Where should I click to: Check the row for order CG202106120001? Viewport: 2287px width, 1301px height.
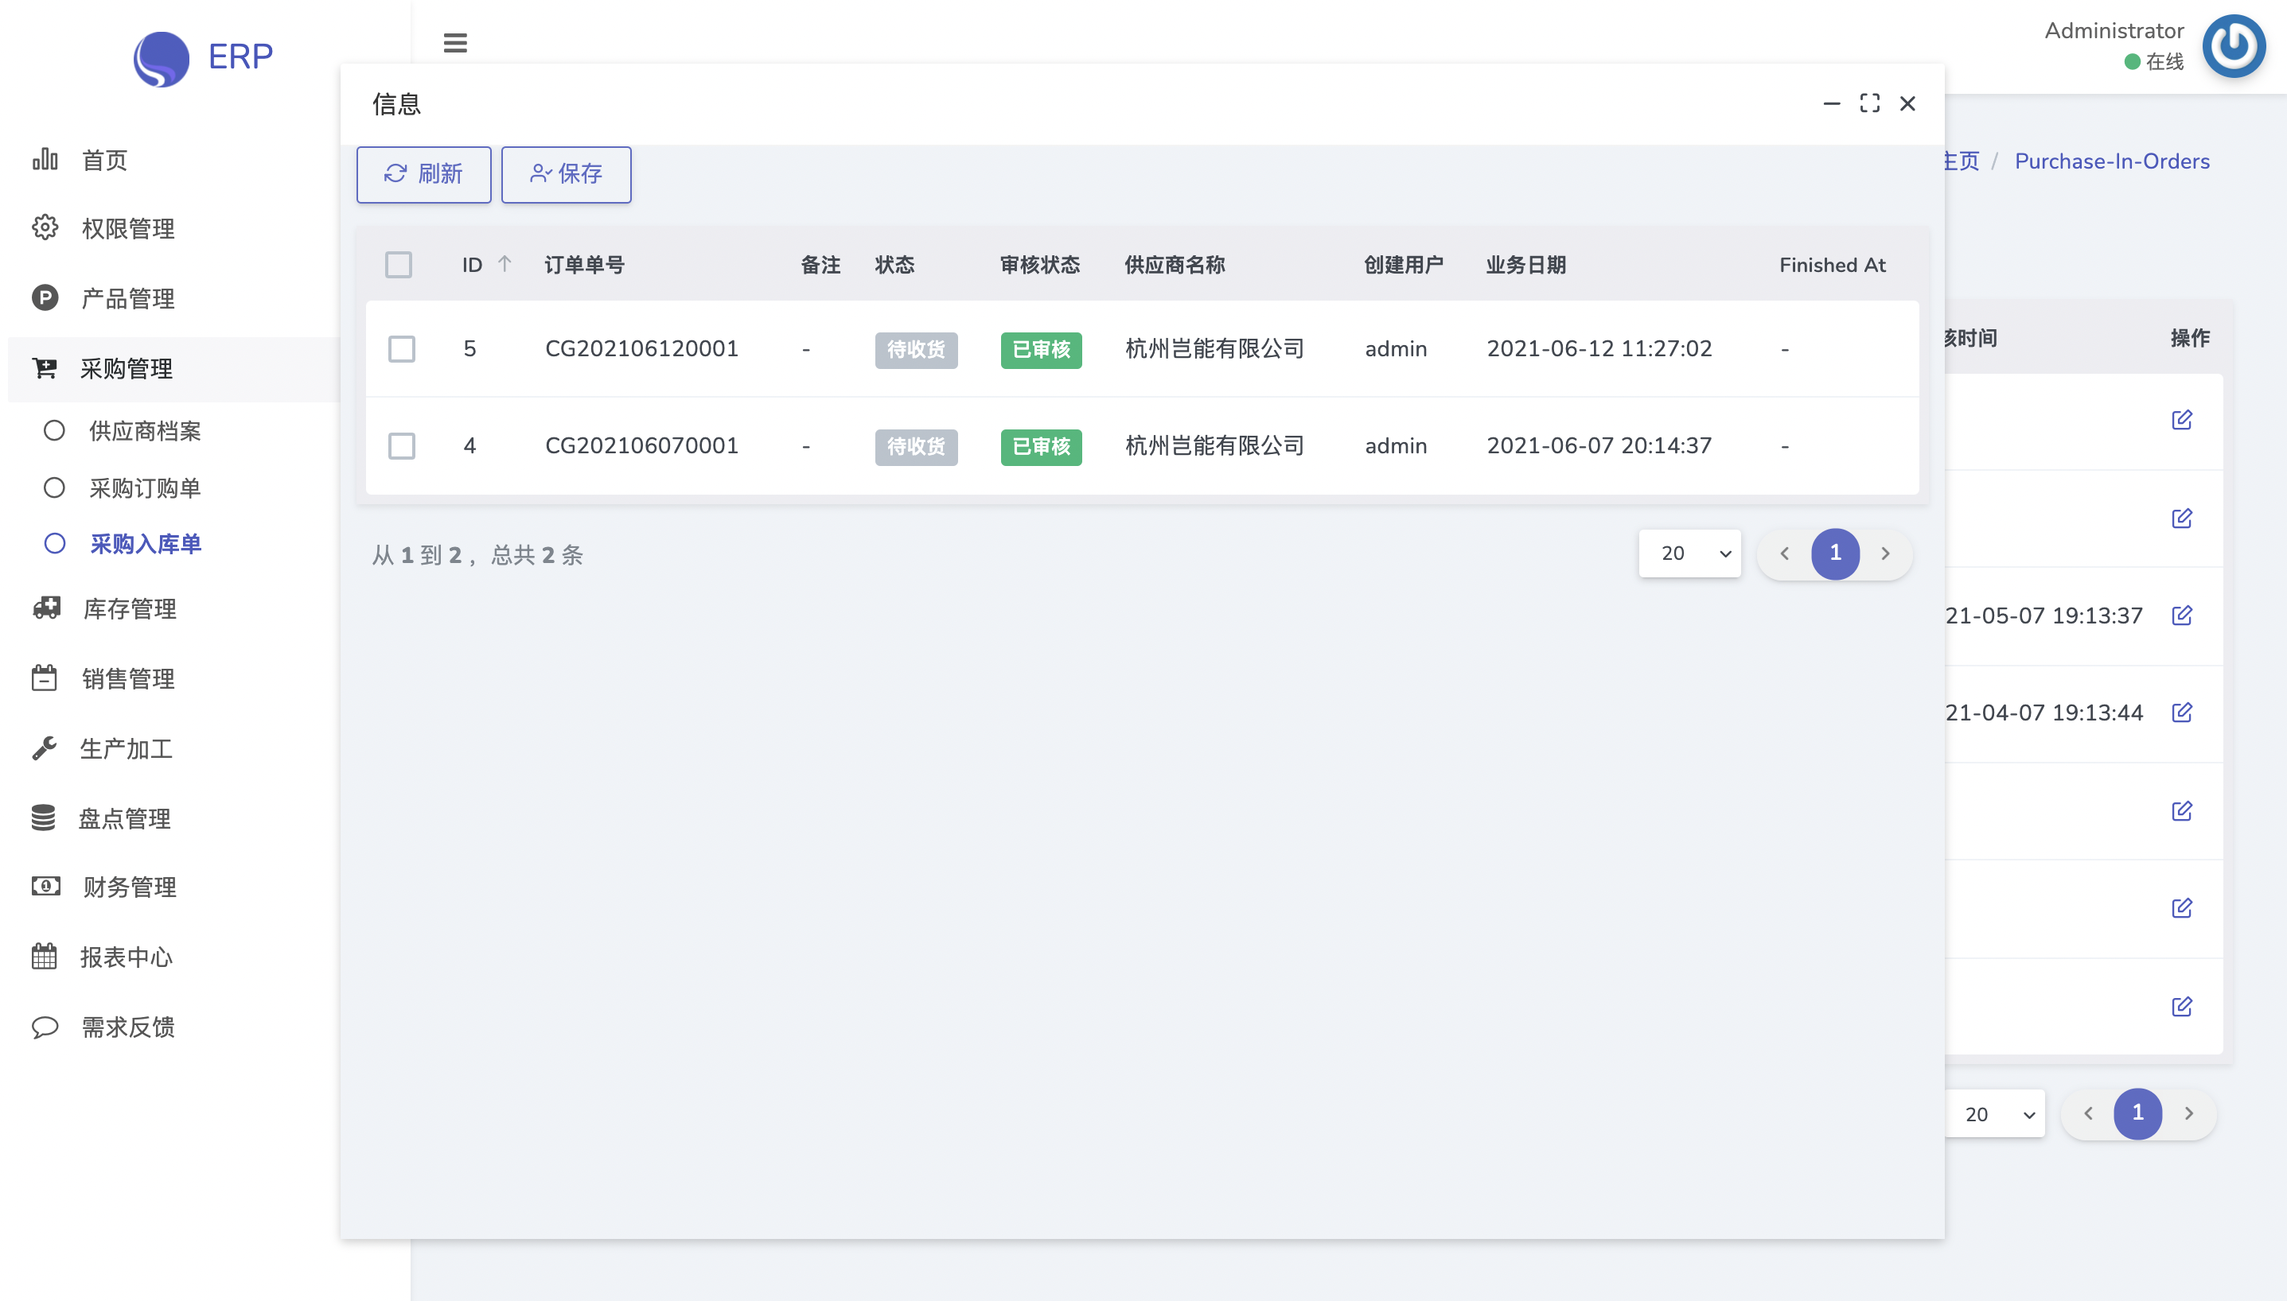pos(401,348)
